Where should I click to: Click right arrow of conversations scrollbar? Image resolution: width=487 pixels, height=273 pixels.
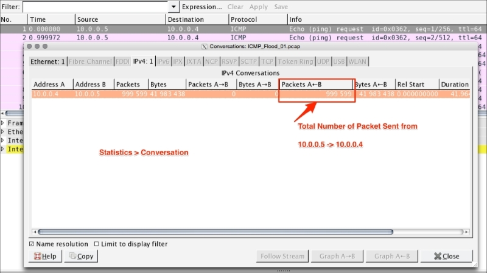click(466, 232)
